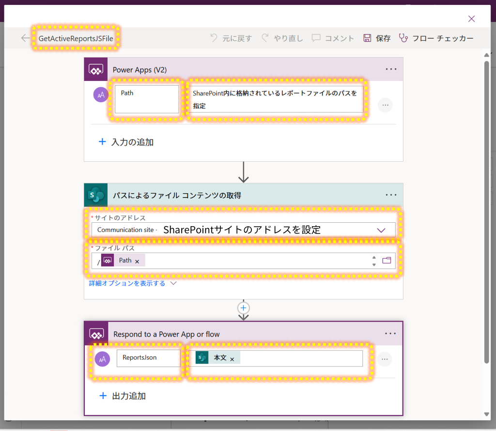Click the text-type icon beside Path input
496x431 pixels.
pyautogui.click(x=101, y=94)
